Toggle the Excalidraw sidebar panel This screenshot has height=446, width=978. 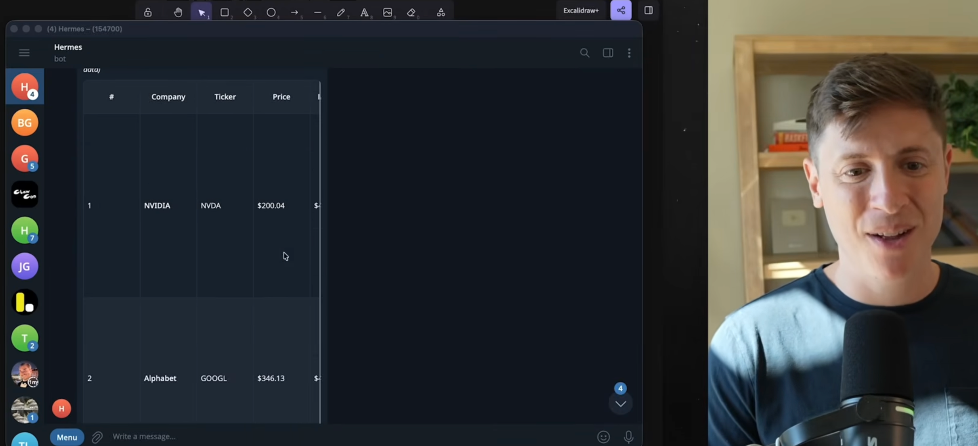point(649,10)
